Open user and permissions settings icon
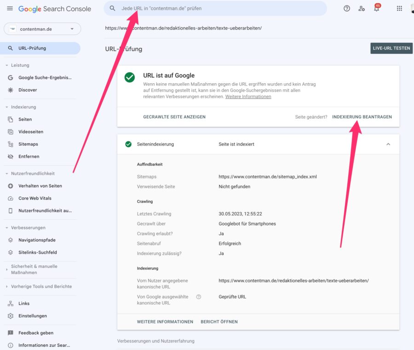Viewport: 414px width, 350px height. pyautogui.click(x=362, y=8)
